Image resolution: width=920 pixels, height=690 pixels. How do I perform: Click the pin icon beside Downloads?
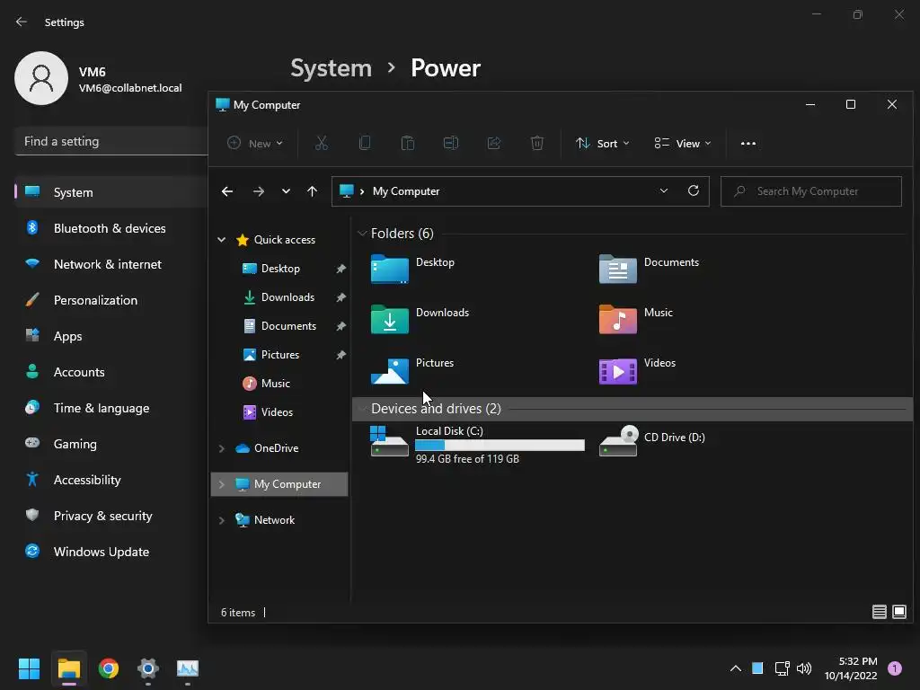(x=341, y=297)
